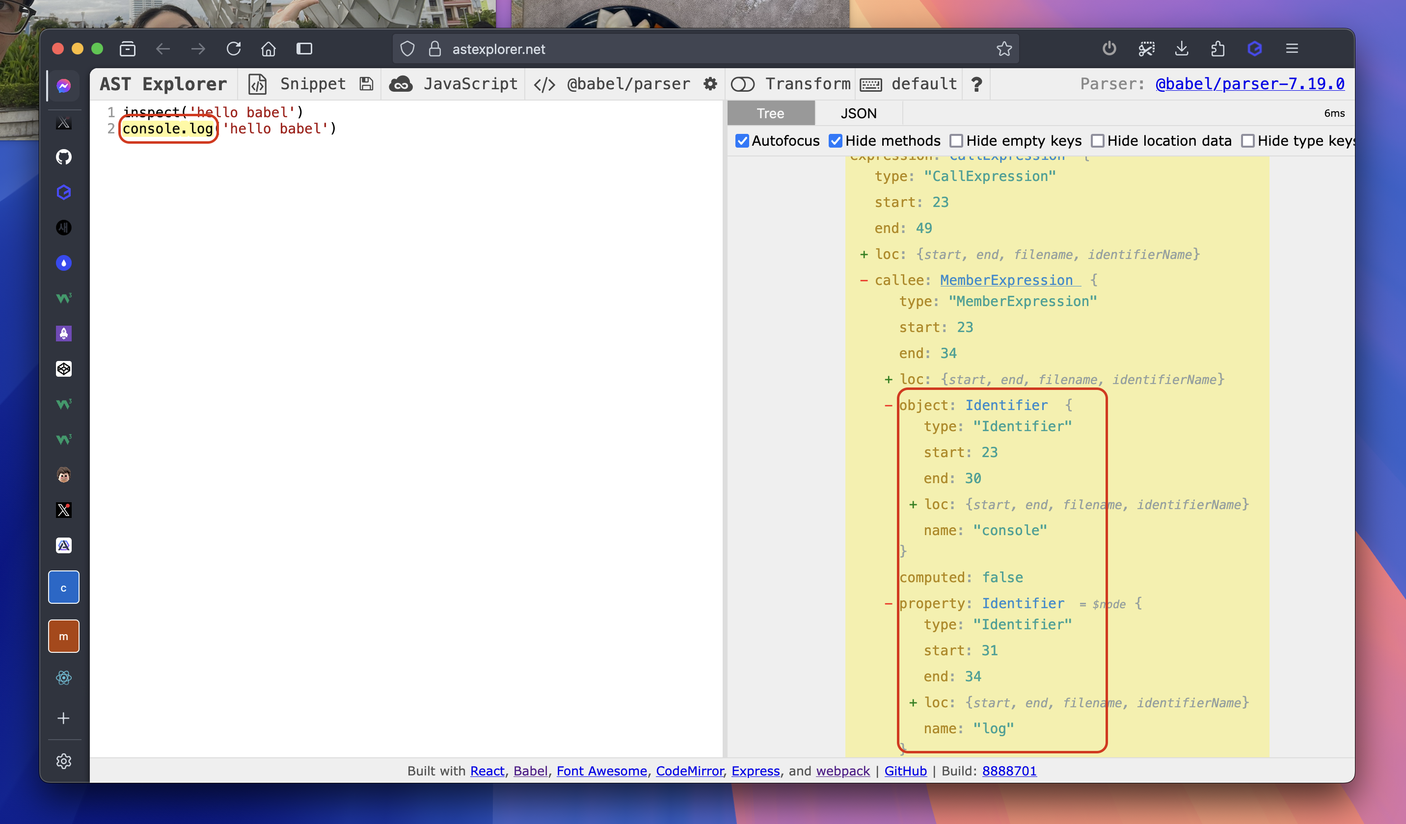Click computed: false in the tree

[x=961, y=578]
